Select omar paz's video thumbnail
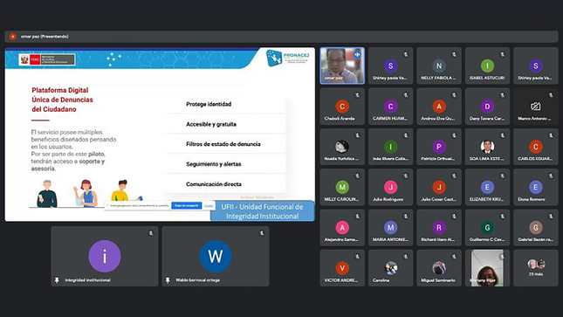Viewport: 563px width, 317px height. pyautogui.click(x=342, y=65)
